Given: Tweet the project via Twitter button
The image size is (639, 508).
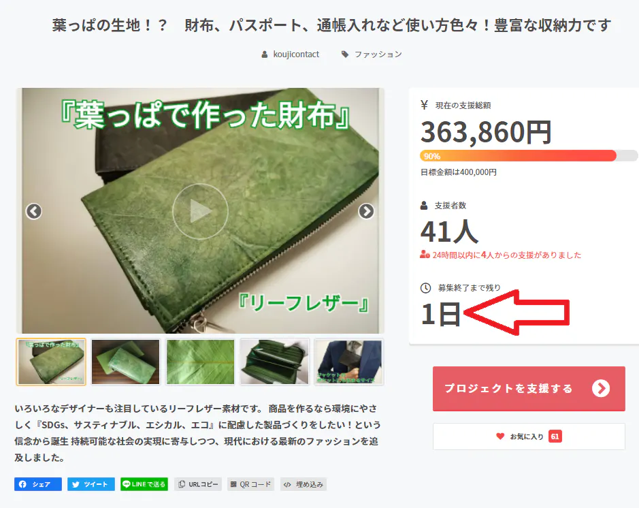Looking at the screenshot, I should (x=91, y=484).
